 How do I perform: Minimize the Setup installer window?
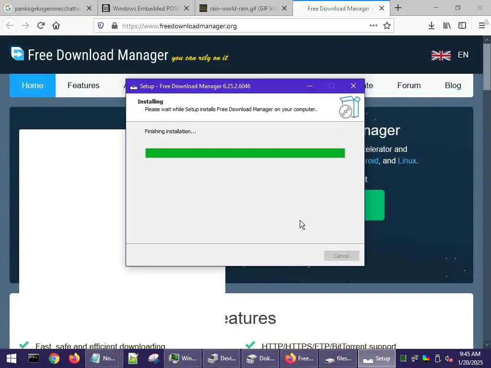click(x=310, y=86)
